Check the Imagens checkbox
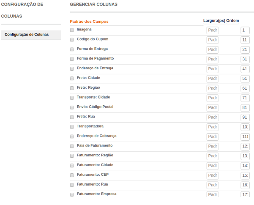Screen dimensions: 254x205 (72, 30)
